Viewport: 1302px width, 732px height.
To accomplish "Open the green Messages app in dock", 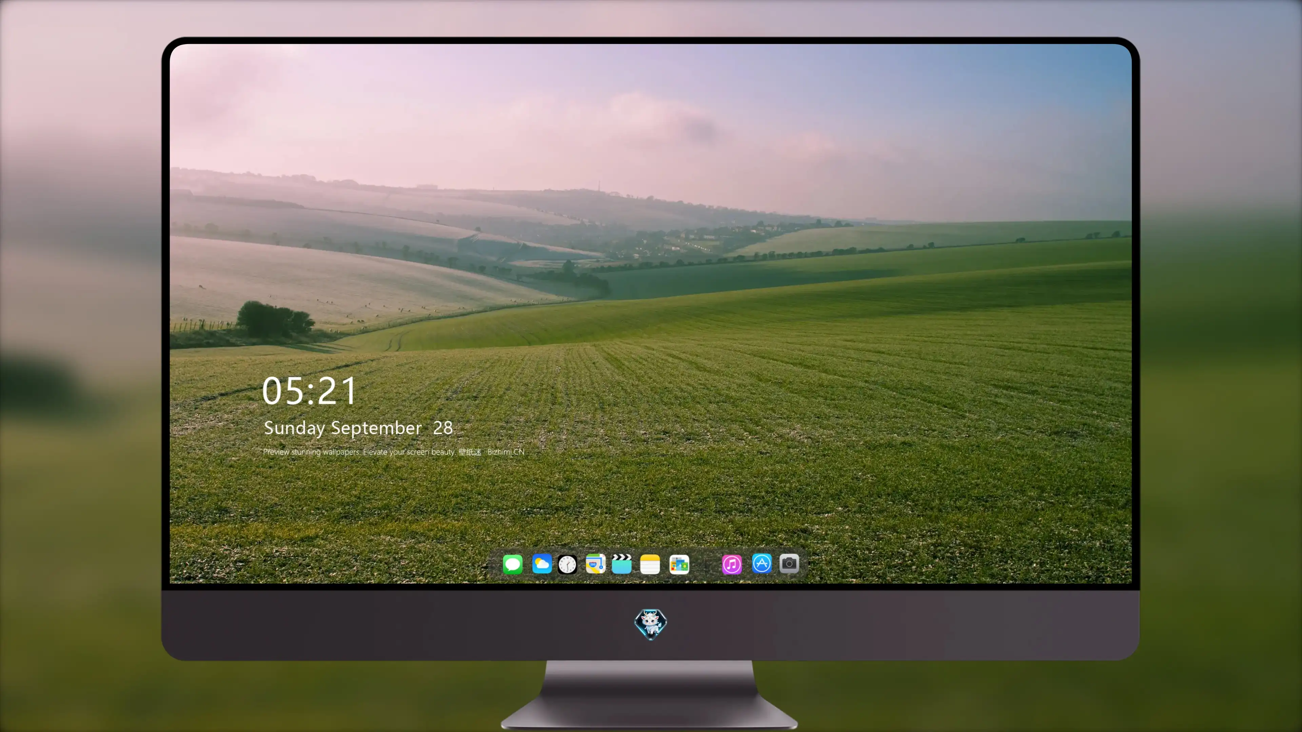I will coord(513,564).
